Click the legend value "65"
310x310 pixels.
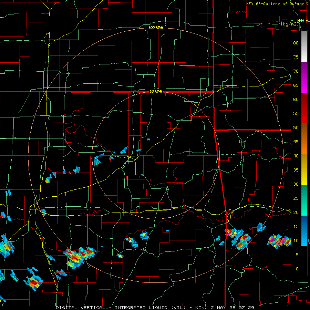pos(296,85)
